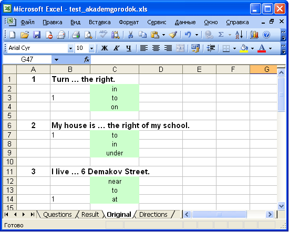Screen dimensions: 289x232
Task: Open the Chart Wizard icon
Action: 254,35
